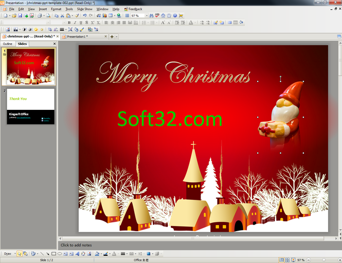This screenshot has height=263, width=342.
Task: Increase picture contrast icon
Action: point(24,29)
